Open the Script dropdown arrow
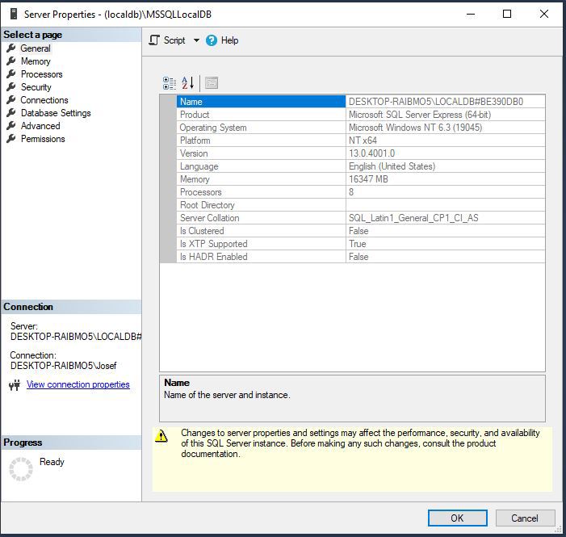The width and height of the screenshot is (566, 537). [x=196, y=40]
